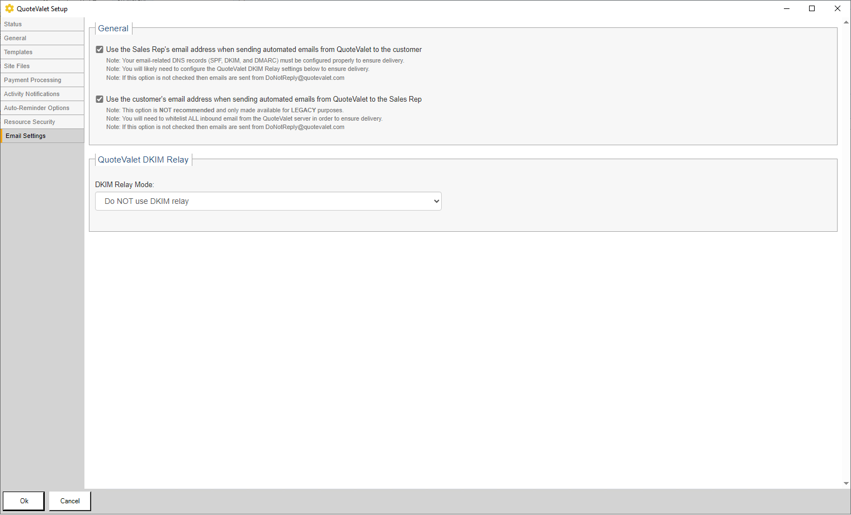851x515 pixels.
Task: Select Email Settings section
Action: [x=42, y=136]
